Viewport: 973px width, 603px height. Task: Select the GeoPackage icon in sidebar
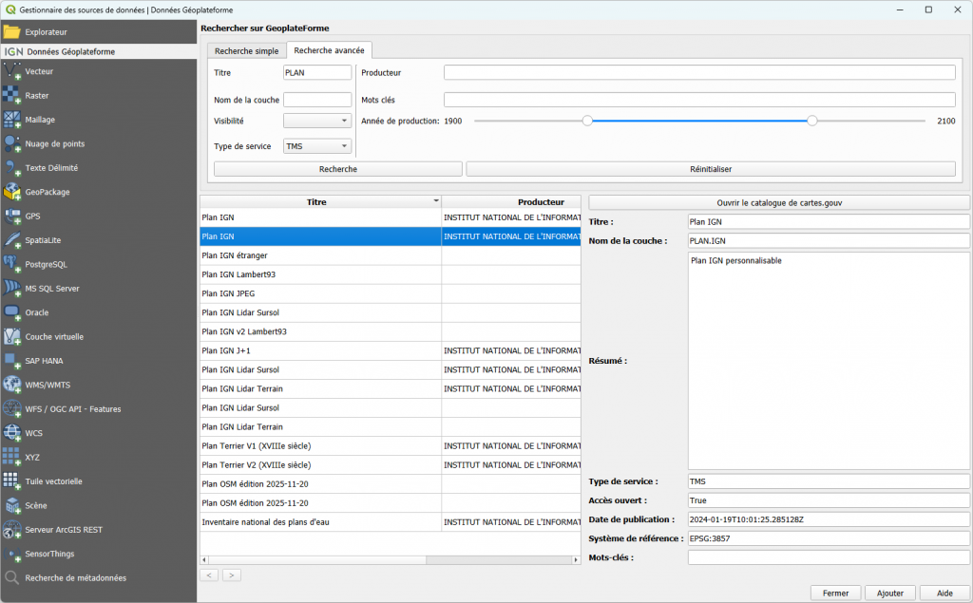[x=12, y=192]
